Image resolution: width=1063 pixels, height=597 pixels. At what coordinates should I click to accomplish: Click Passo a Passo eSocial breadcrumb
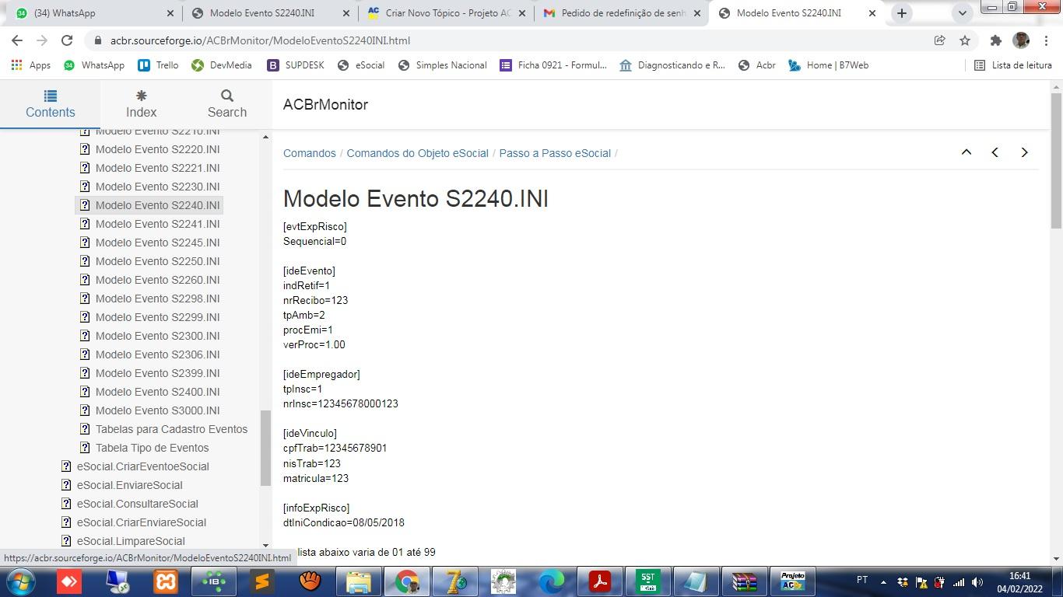pos(555,153)
